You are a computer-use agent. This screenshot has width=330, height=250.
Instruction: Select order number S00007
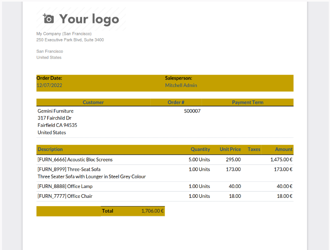tap(192, 111)
